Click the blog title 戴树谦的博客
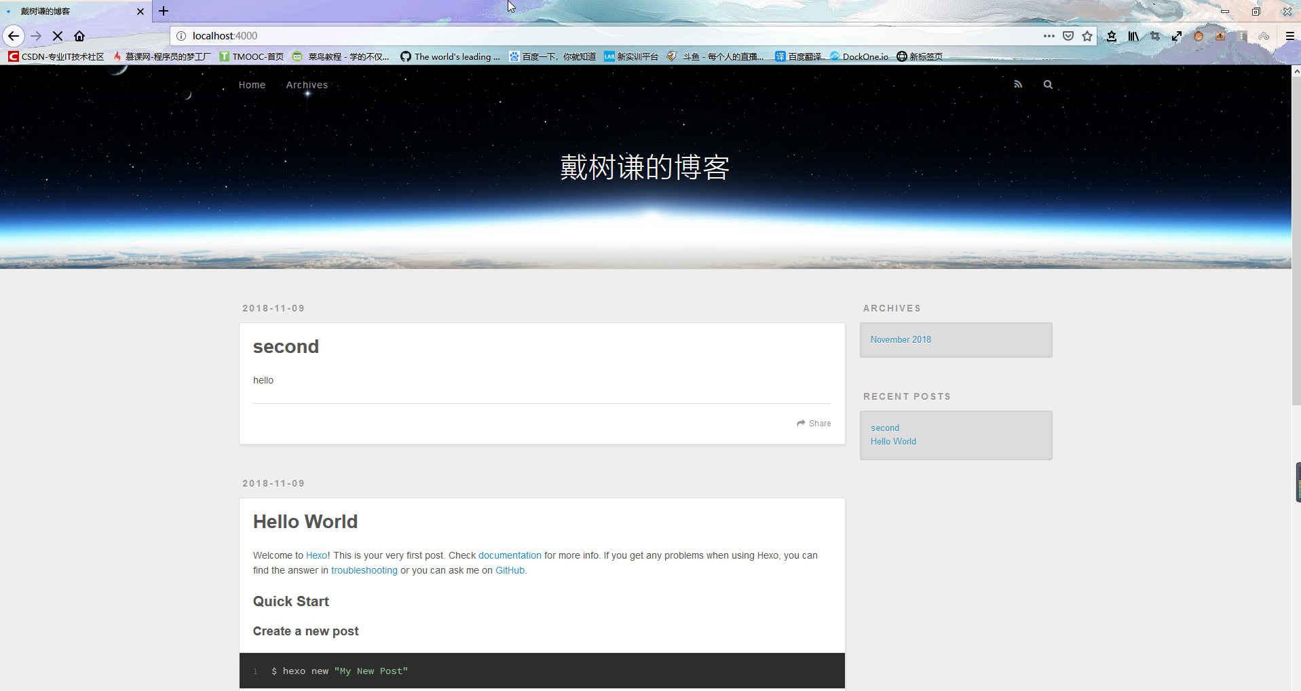Image resolution: width=1301 pixels, height=691 pixels. (x=645, y=167)
